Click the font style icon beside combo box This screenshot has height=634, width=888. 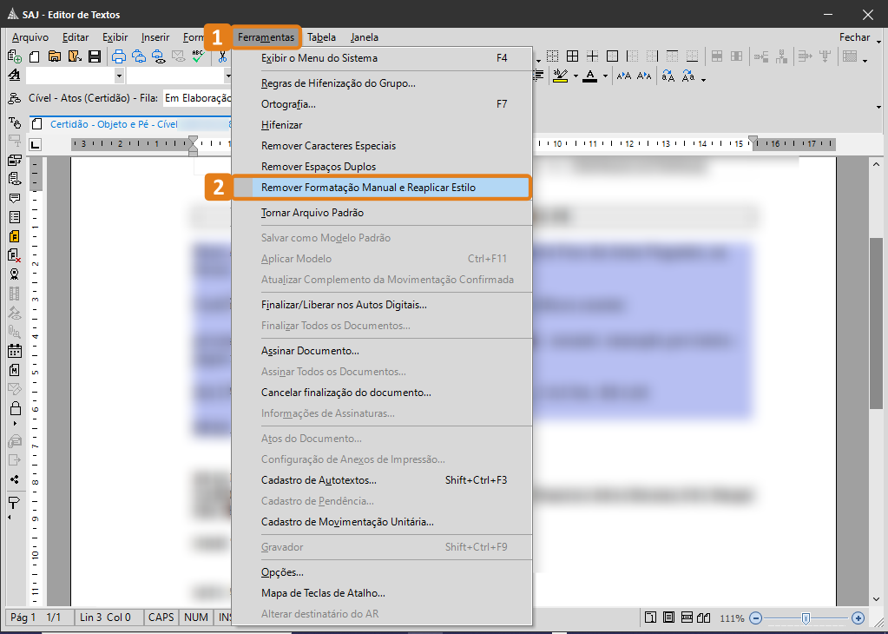click(x=14, y=75)
